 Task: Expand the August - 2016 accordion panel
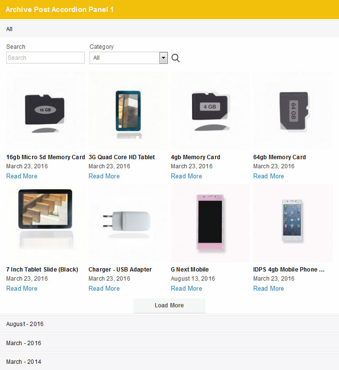(x=169, y=324)
